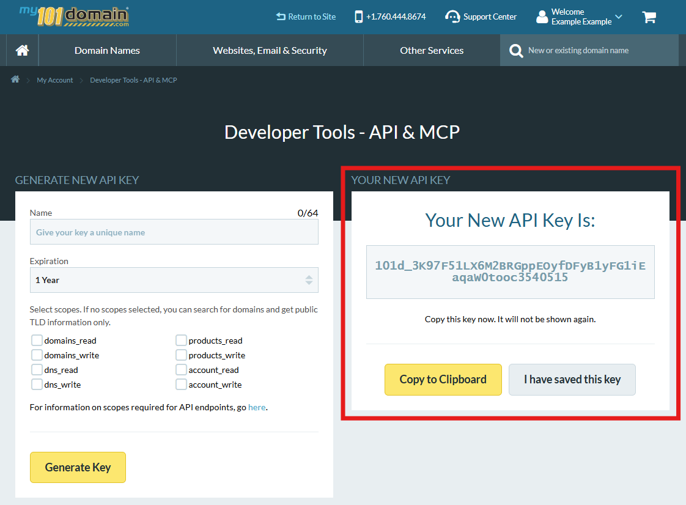The height and width of the screenshot is (505, 686).
Task: Click 'Copy this key now' notice text
Action: pyautogui.click(x=510, y=319)
